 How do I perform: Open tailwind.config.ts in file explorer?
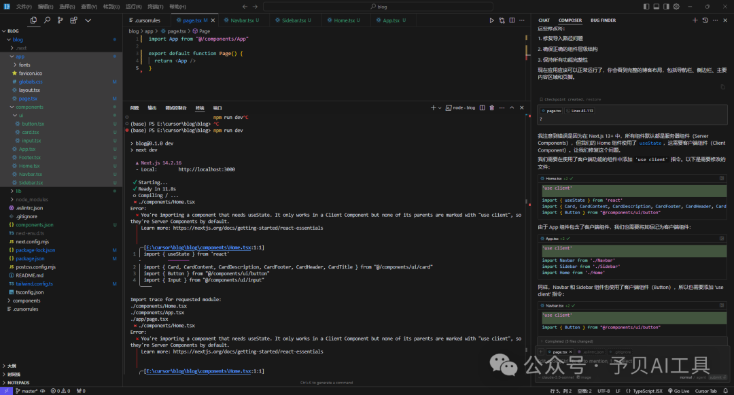click(34, 284)
